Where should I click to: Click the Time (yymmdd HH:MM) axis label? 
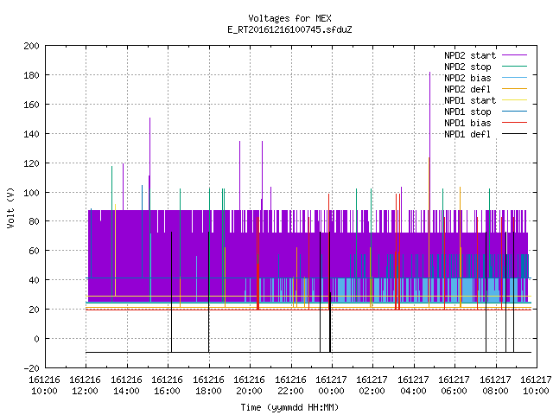289,407
